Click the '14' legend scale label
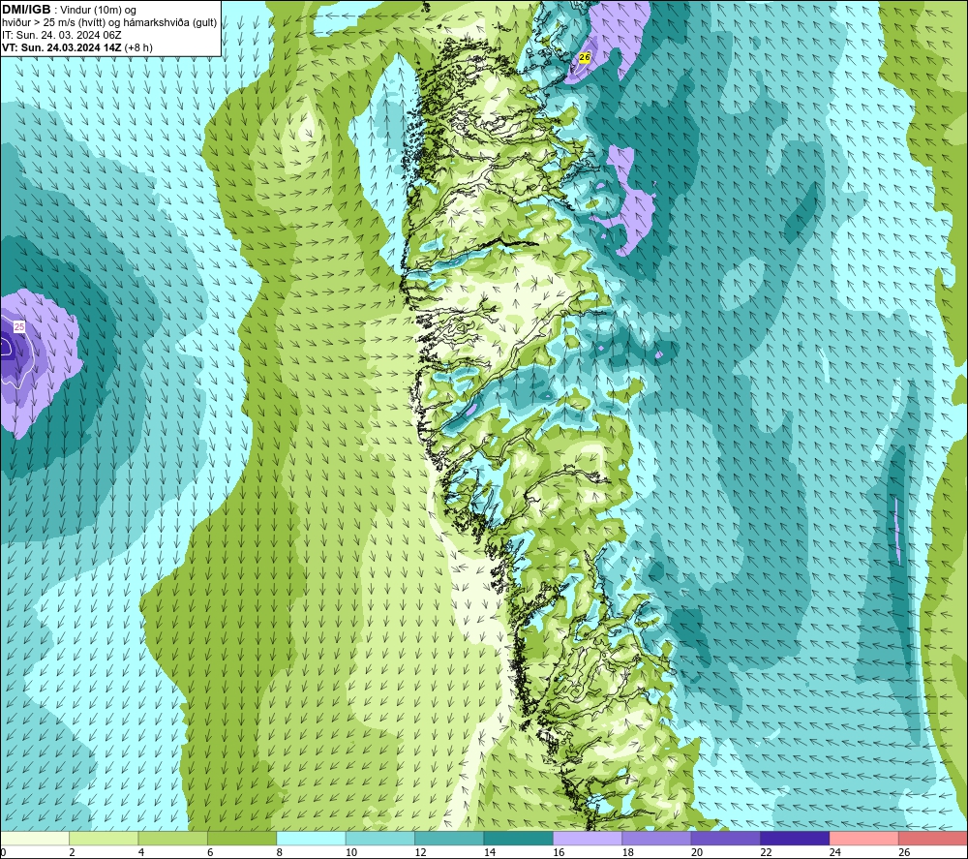The height and width of the screenshot is (859, 968). [x=490, y=852]
